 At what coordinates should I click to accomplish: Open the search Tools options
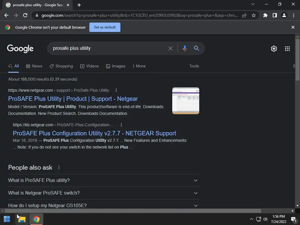point(194,66)
